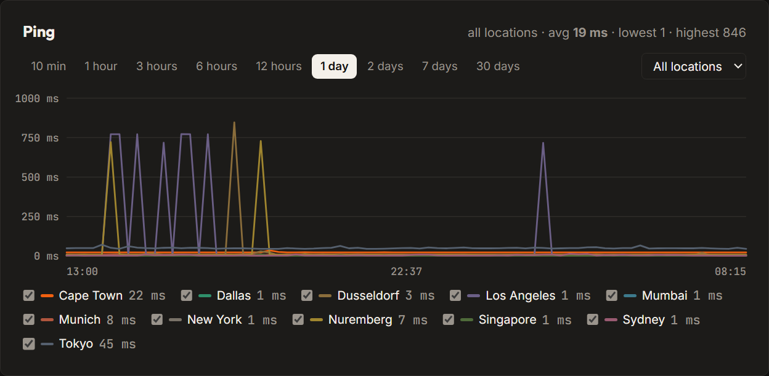Click the "avg 19 ms" summary text
This screenshot has height=376, width=769.
pyautogui.click(x=578, y=33)
